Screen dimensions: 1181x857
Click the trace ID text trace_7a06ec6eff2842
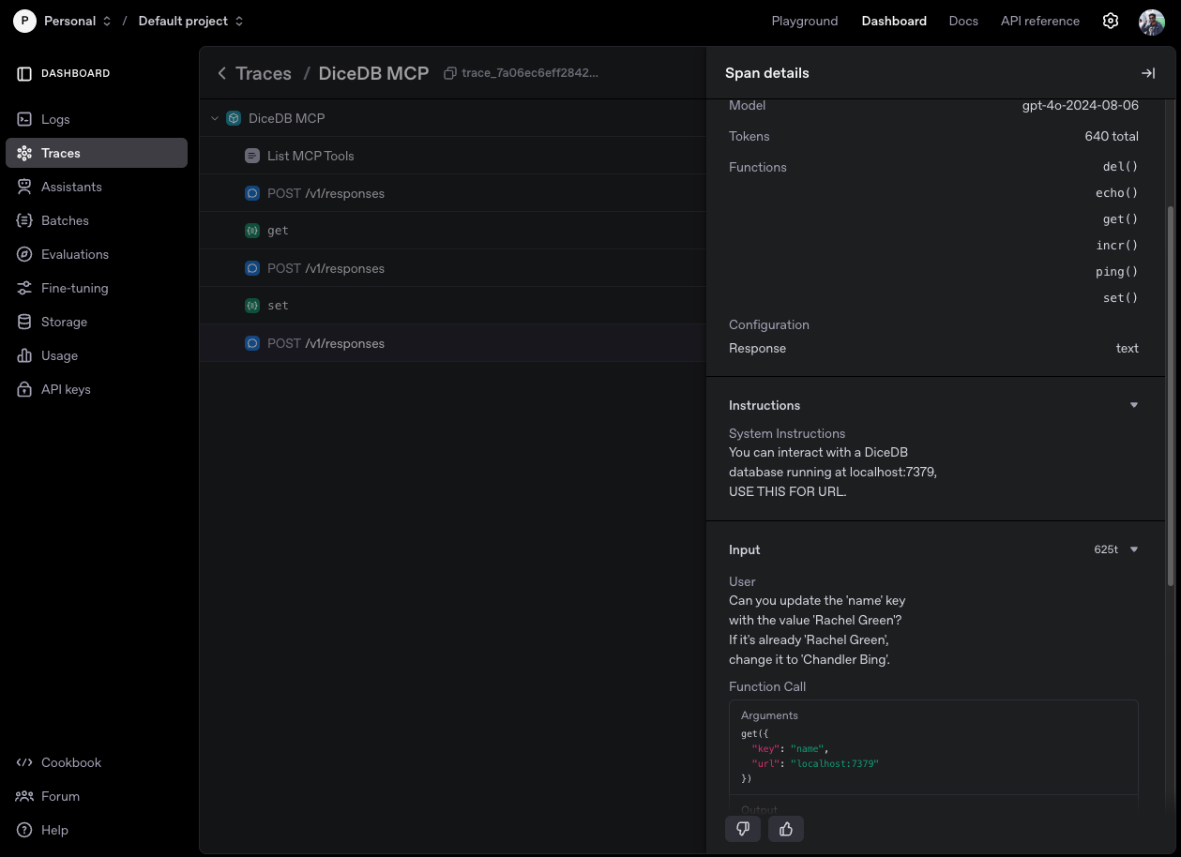coord(530,73)
